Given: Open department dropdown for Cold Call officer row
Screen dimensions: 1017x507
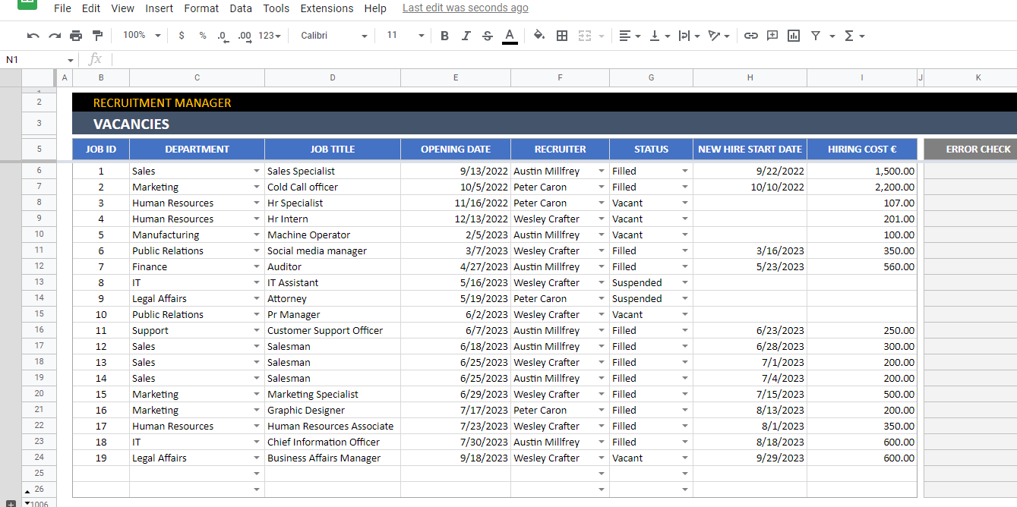Looking at the screenshot, I should point(257,187).
